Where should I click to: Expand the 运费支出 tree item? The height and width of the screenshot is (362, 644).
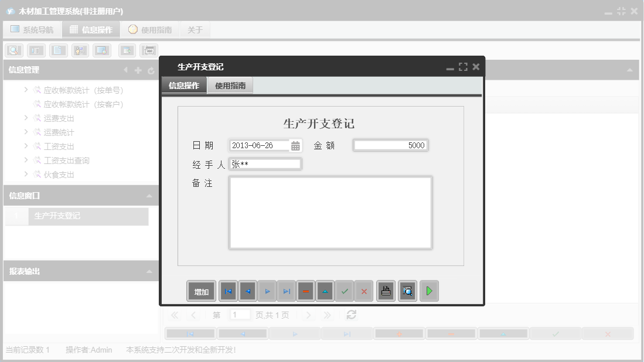(x=25, y=117)
